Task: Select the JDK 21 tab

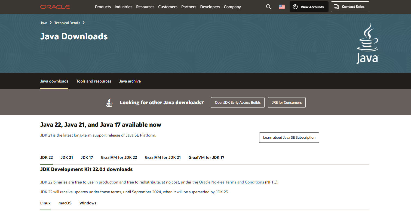Action: pyautogui.click(x=67, y=157)
